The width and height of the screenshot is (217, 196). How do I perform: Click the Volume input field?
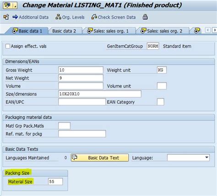click(81, 86)
